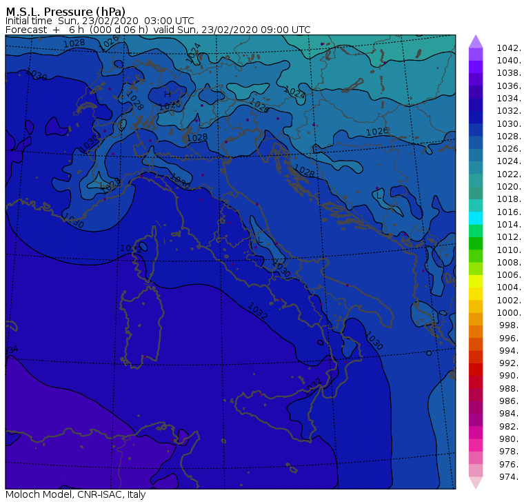Click the 'L' low marker over the Balkans
Viewport: 524px width, 504px height.
[379, 196]
